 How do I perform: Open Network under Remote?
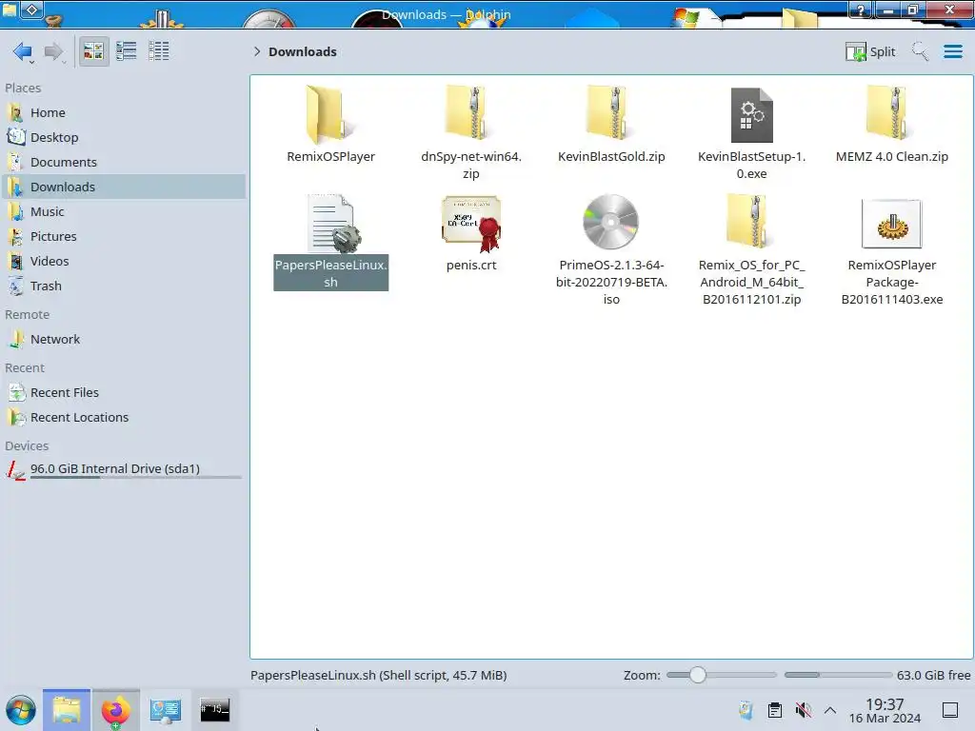[123, 340]
